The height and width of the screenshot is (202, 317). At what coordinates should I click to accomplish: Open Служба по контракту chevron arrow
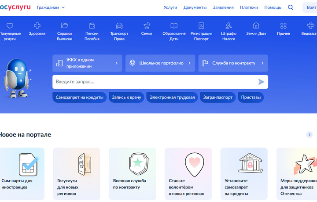(262, 63)
